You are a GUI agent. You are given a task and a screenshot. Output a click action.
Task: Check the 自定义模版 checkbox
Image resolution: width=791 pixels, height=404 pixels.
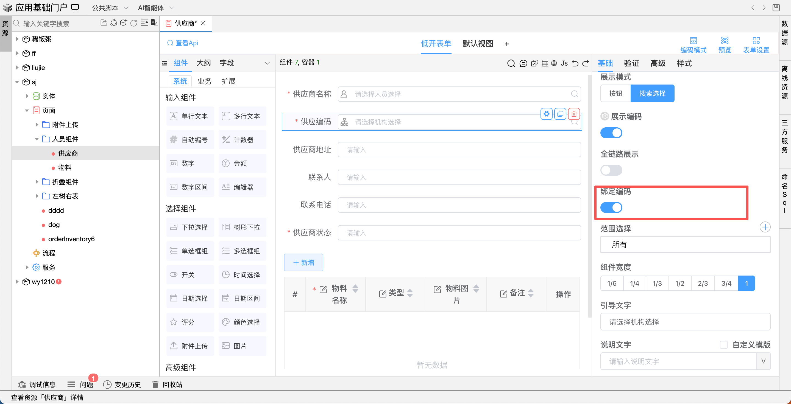pyautogui.click(x=723, y=344)
